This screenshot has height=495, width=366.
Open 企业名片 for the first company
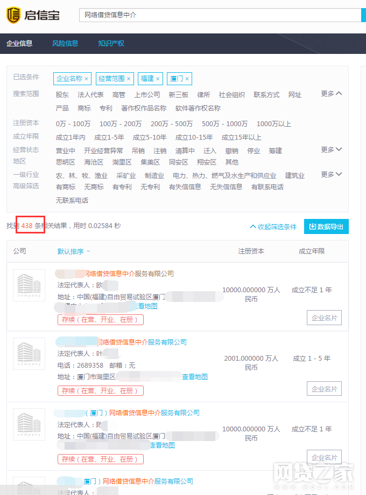[x=324, y=318]
